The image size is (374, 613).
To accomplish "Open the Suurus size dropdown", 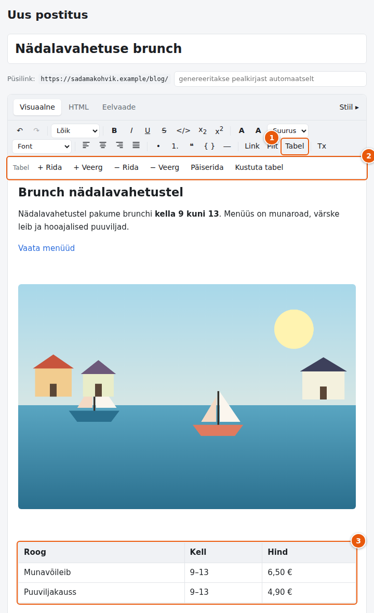I will [288, 130].
